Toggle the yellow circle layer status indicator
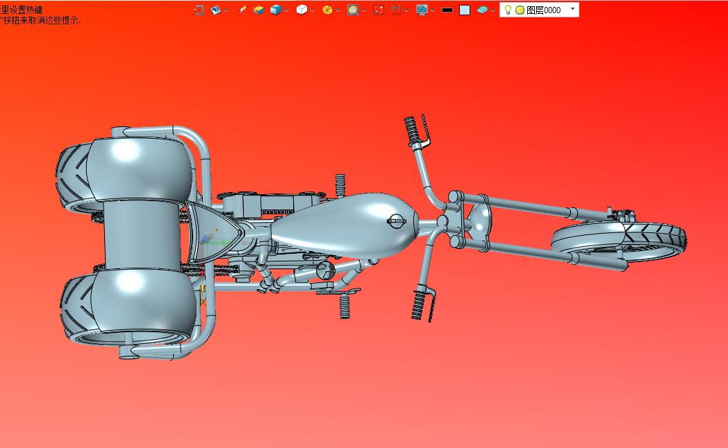Viewport: 728px width, 448px height. (520, 10)
